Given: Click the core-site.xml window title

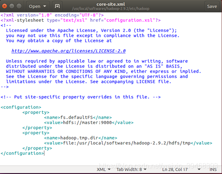Looking at the screenshot, I should (111, 4).
